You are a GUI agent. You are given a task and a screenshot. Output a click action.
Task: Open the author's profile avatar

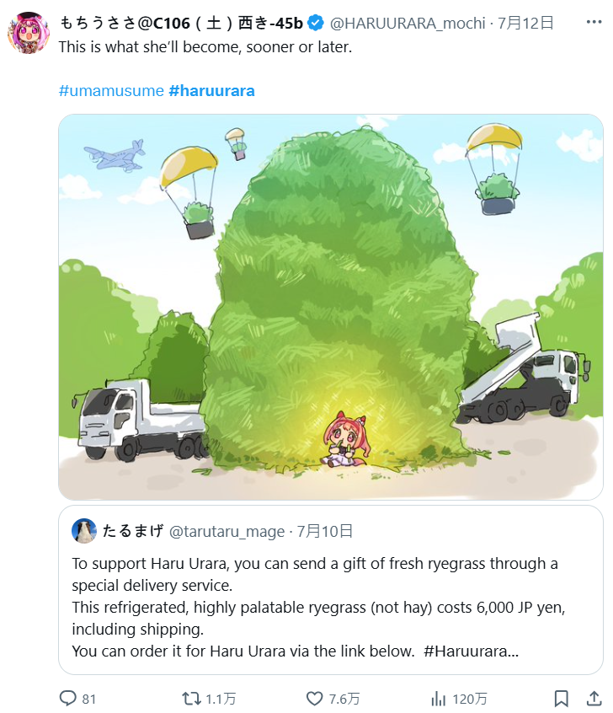click(x=28, y=34)
